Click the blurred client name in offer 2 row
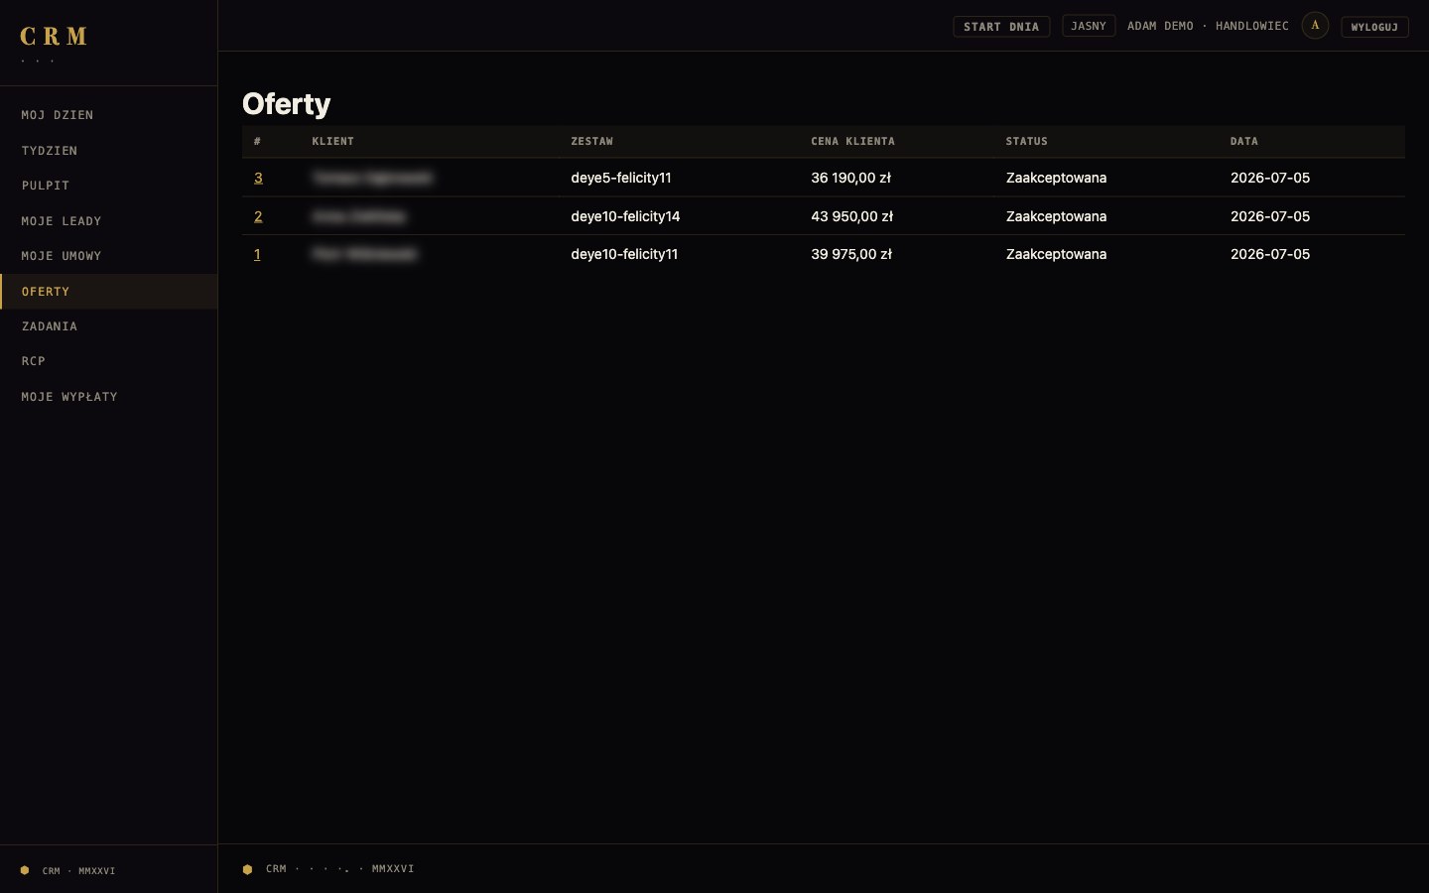This screenshot has width=1429, height=893. pyautogui.click(x=359, y=216)
